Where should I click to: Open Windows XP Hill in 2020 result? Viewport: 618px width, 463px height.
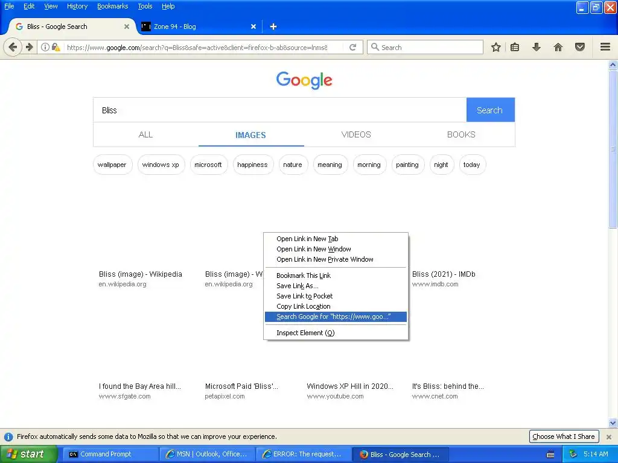point(350,386)
